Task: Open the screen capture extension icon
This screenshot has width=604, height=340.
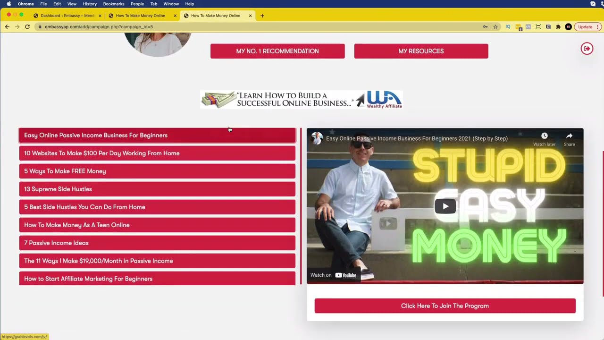Action: click(x=538, y=27)
